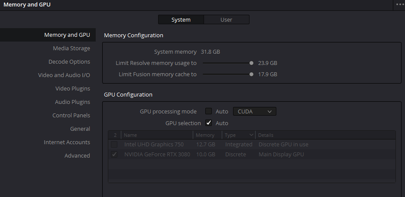
Task: Adjust Limit Fusion memory cache slider
Action: (251, 74)
